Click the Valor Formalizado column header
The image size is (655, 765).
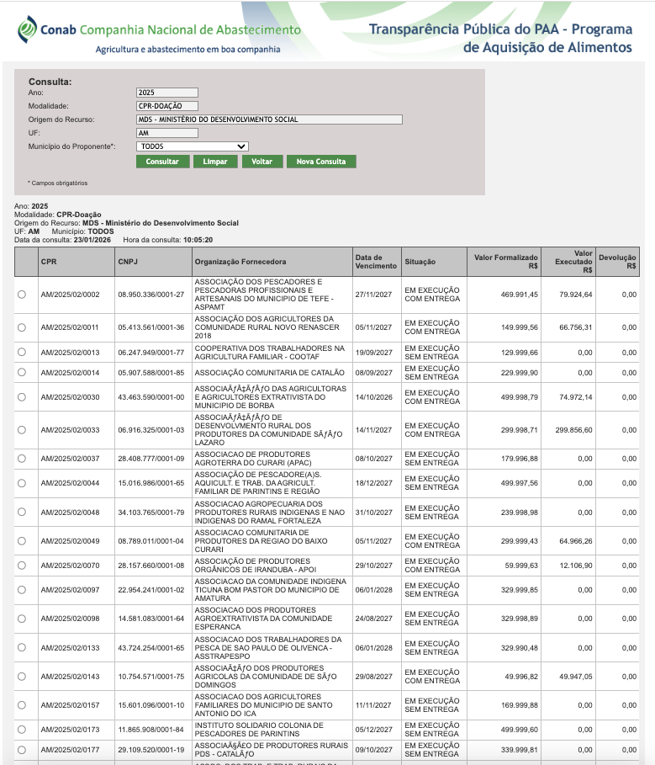tap(505, 262)
